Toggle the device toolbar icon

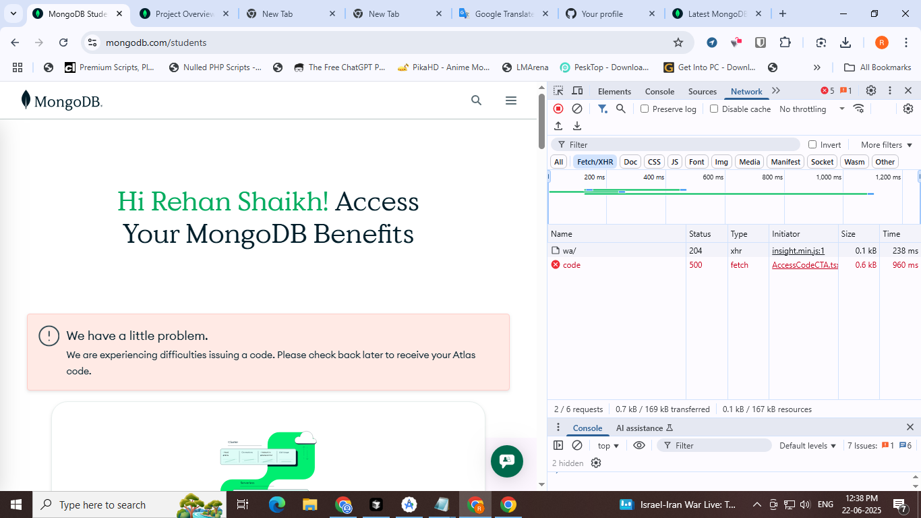tap(577, 91)
